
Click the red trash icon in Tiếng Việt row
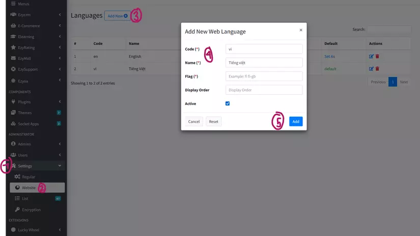tap(377, 68)
